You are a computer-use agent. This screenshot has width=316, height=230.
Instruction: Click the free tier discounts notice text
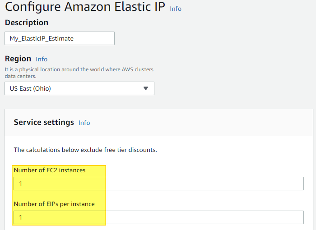85,150
